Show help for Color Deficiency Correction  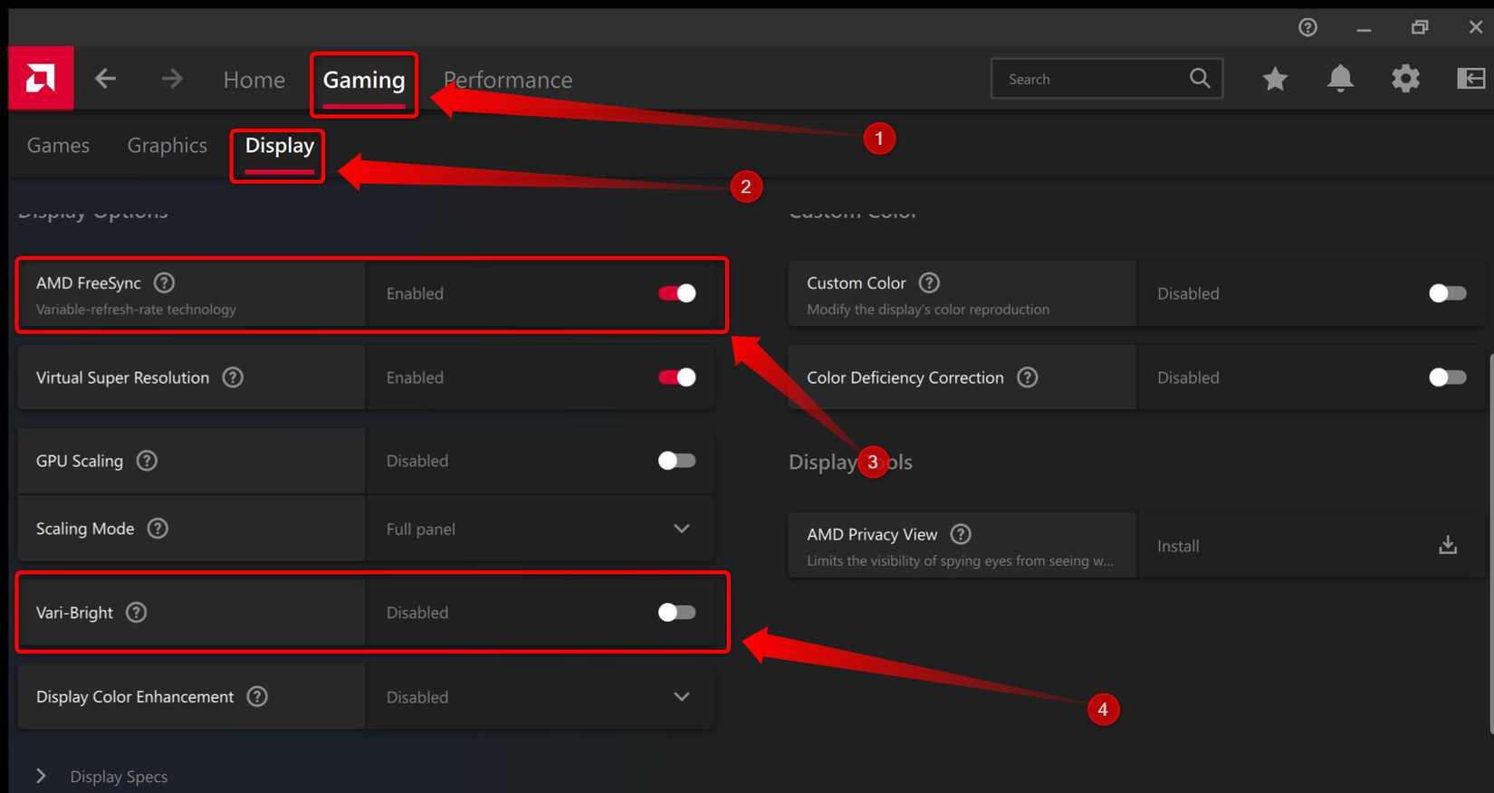click(1027, 377)
